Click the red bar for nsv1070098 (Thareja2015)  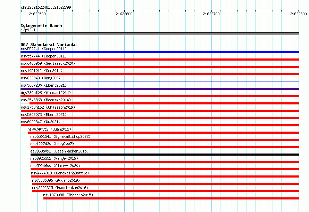coord(171,198)
